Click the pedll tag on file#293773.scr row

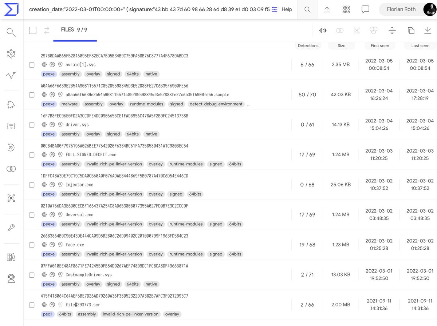[x=48, y=314]
